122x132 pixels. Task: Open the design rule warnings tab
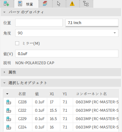click(72, 4)
